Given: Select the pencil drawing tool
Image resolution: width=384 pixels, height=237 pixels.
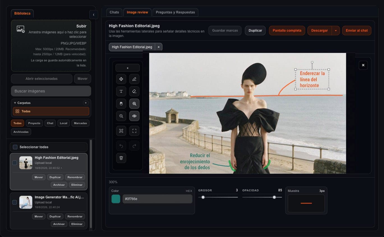Looking at the screenshot, I should (134, 79).
